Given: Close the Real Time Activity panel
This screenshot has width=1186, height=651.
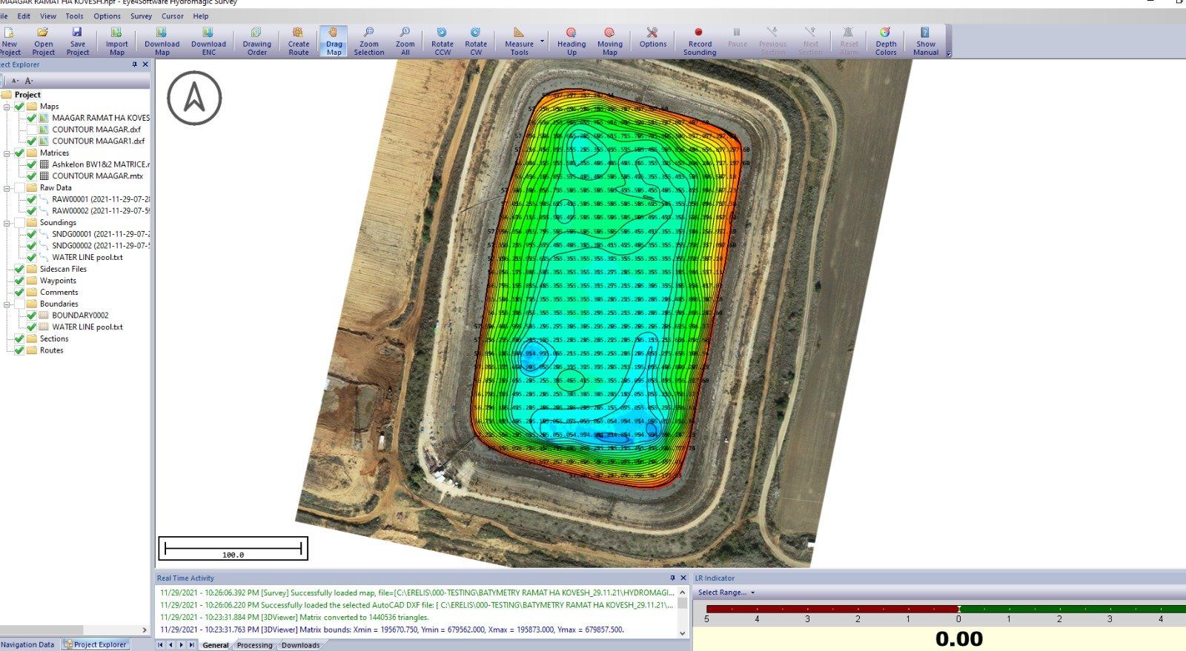Looking at the screenshot, I should 683,578.
